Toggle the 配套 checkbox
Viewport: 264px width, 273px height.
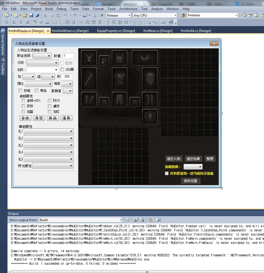(x=62, y=63)
